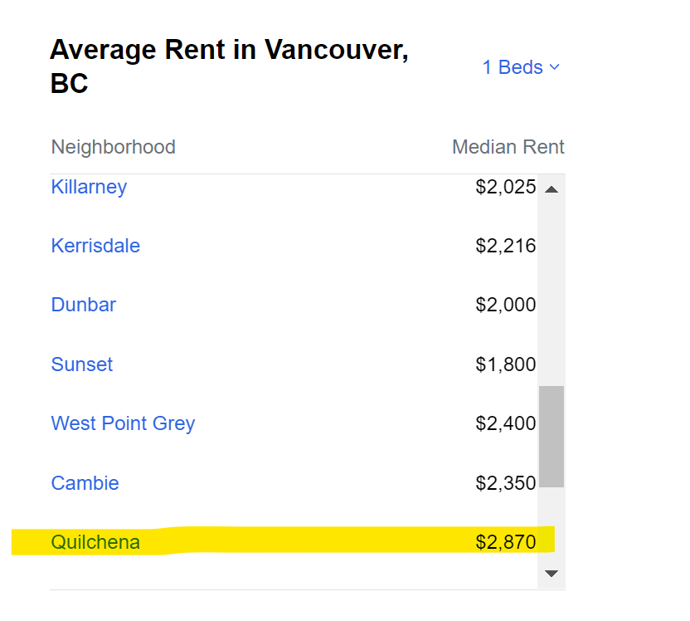Click the Neighborhood column header

[x=113, y=147]
